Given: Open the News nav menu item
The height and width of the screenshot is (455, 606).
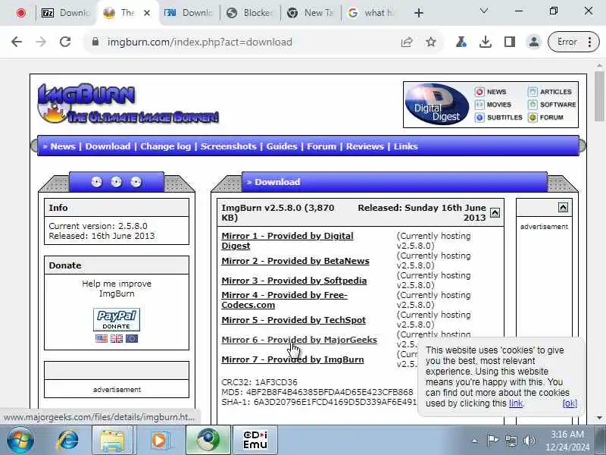Looking at the screenshot, I should pos(63,146).
